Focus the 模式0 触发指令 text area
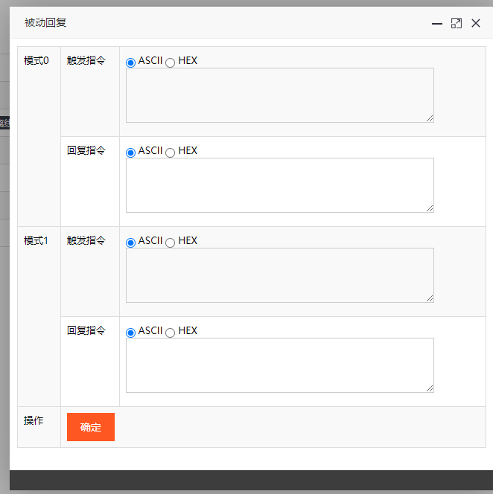 tap(280, 95)
